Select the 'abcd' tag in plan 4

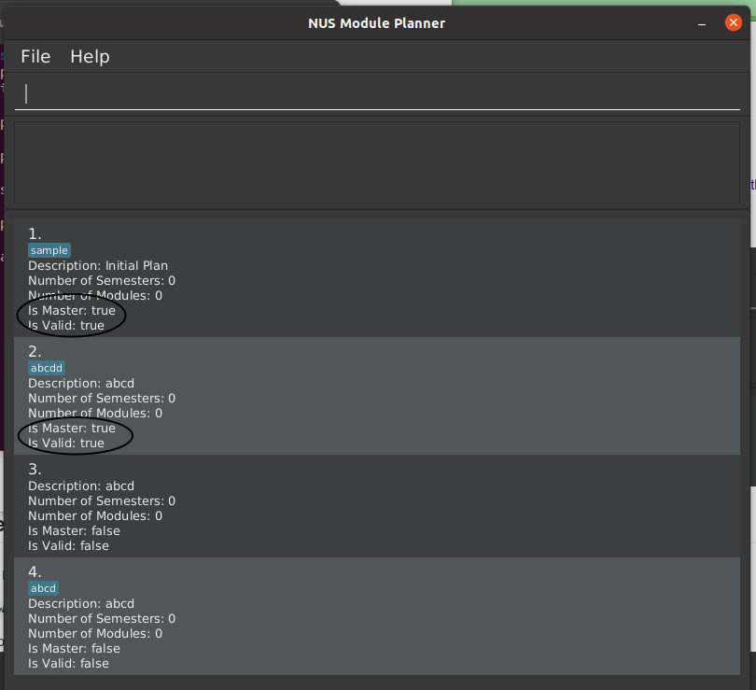click(43, 588)
